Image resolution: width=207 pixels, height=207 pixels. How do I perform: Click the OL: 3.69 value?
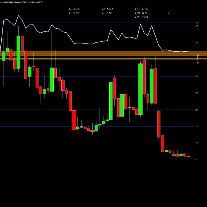pyautogui.click(x=142, y=17)
